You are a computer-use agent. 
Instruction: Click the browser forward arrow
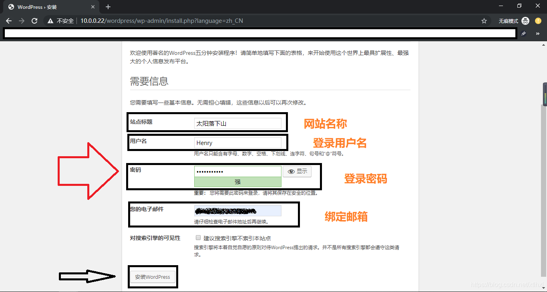[22, 21]
